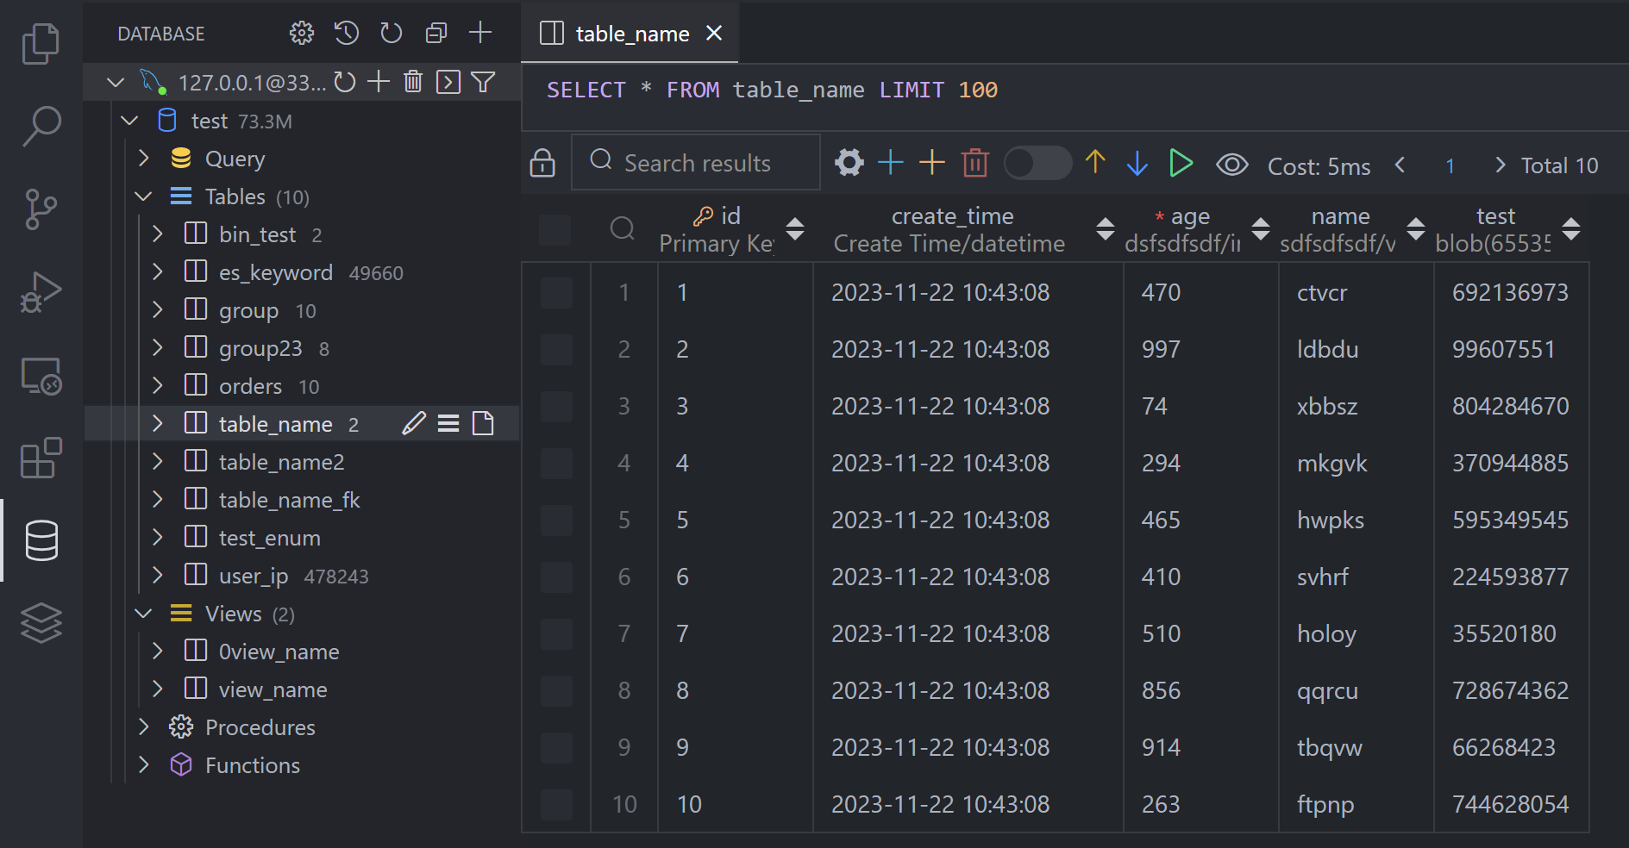This screenshot has height=848, width=1629.
Task: Open the Database explorer in the activity bar
Action: click(x=41, y=540)
